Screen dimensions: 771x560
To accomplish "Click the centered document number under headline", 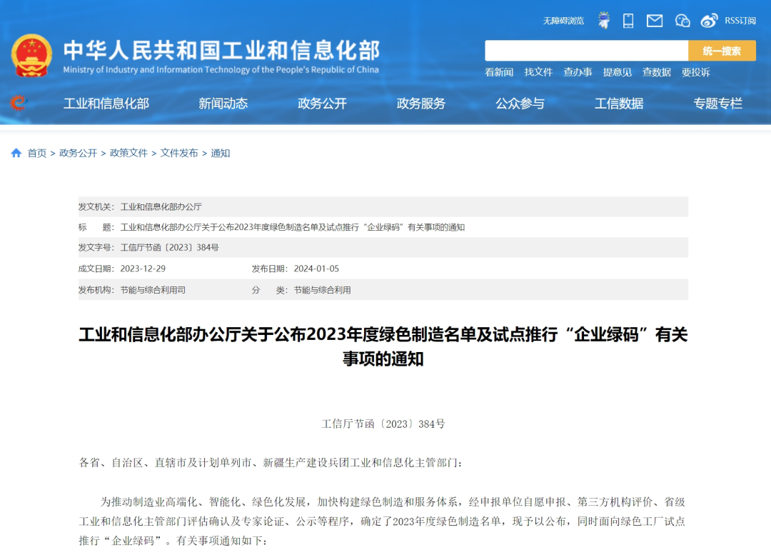I will pyautogui.click(x=383, y=424).
